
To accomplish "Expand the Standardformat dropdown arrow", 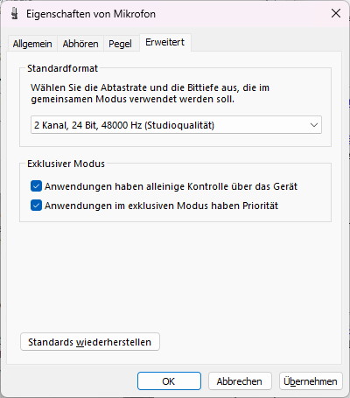I will 314,125.
